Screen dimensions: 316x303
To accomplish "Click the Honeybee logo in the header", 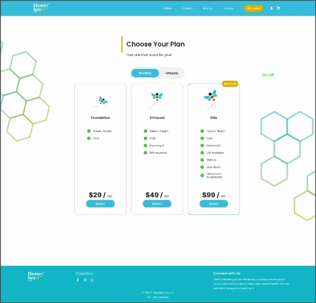I will (x=41, y=8).
